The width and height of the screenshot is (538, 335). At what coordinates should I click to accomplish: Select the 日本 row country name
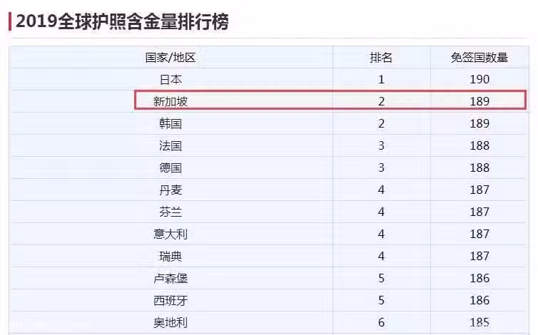(x=171, y=80)
